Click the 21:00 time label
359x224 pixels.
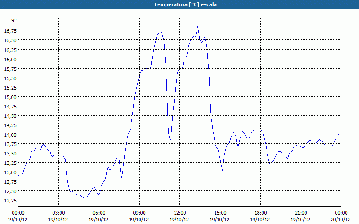point(301,213)
